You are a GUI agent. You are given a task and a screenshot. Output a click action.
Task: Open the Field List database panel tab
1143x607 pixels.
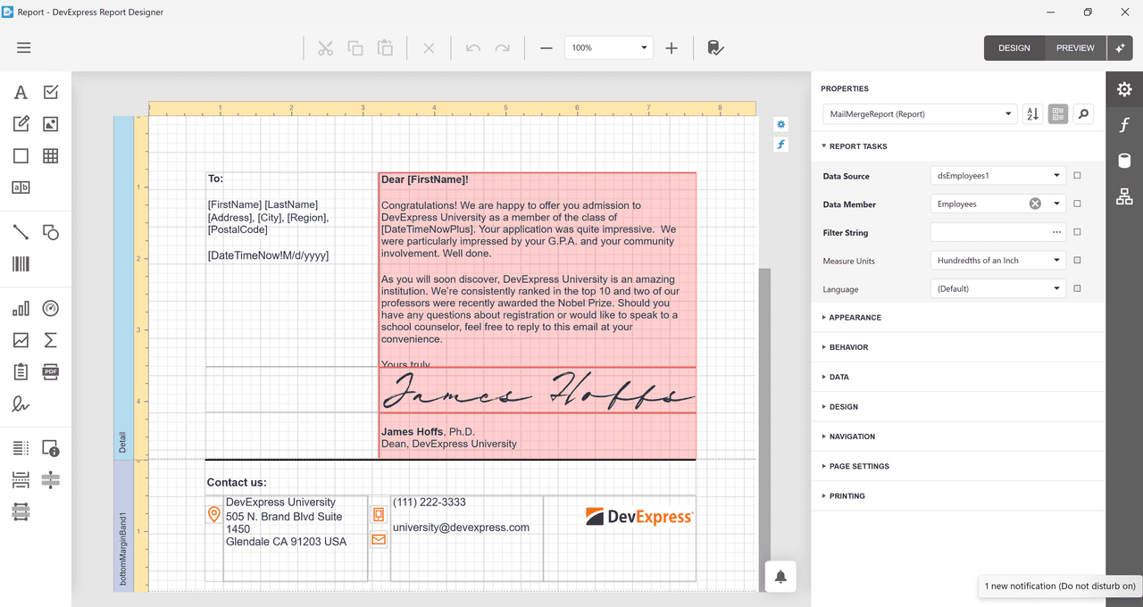click(1124, 161)
